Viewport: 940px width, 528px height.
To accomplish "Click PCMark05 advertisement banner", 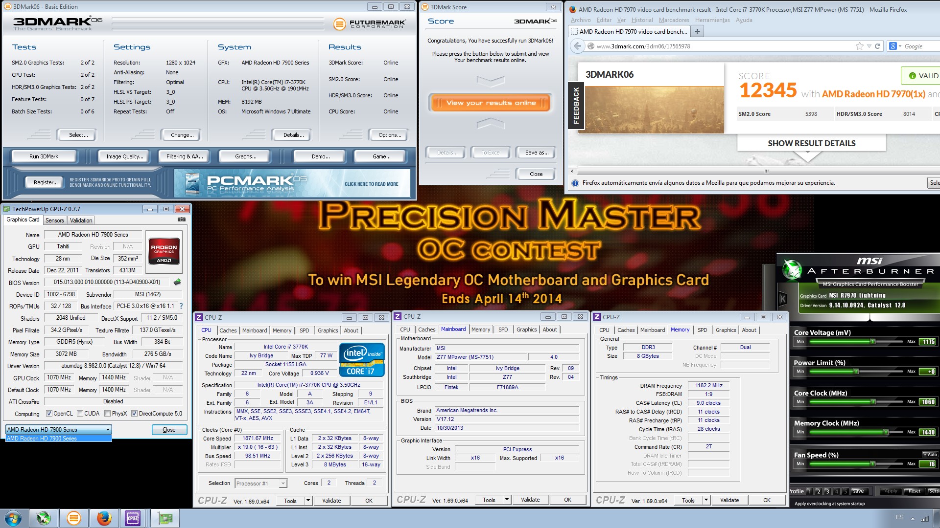I will 292,183.
